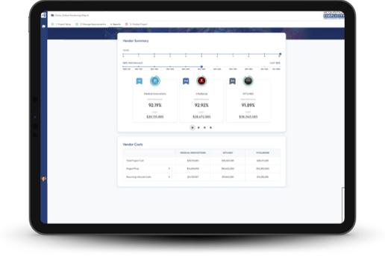The image size is (385, 271).
Task: Click the performance/cost weighting slider handle
Action: click(x=201, y=66)
